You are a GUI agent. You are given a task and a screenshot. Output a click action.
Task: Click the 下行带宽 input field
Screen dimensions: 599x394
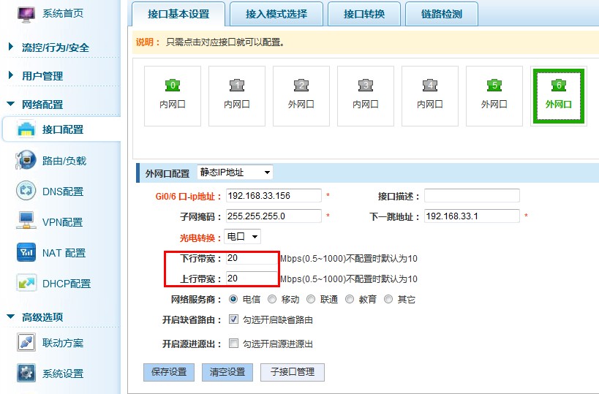[252, 258]
